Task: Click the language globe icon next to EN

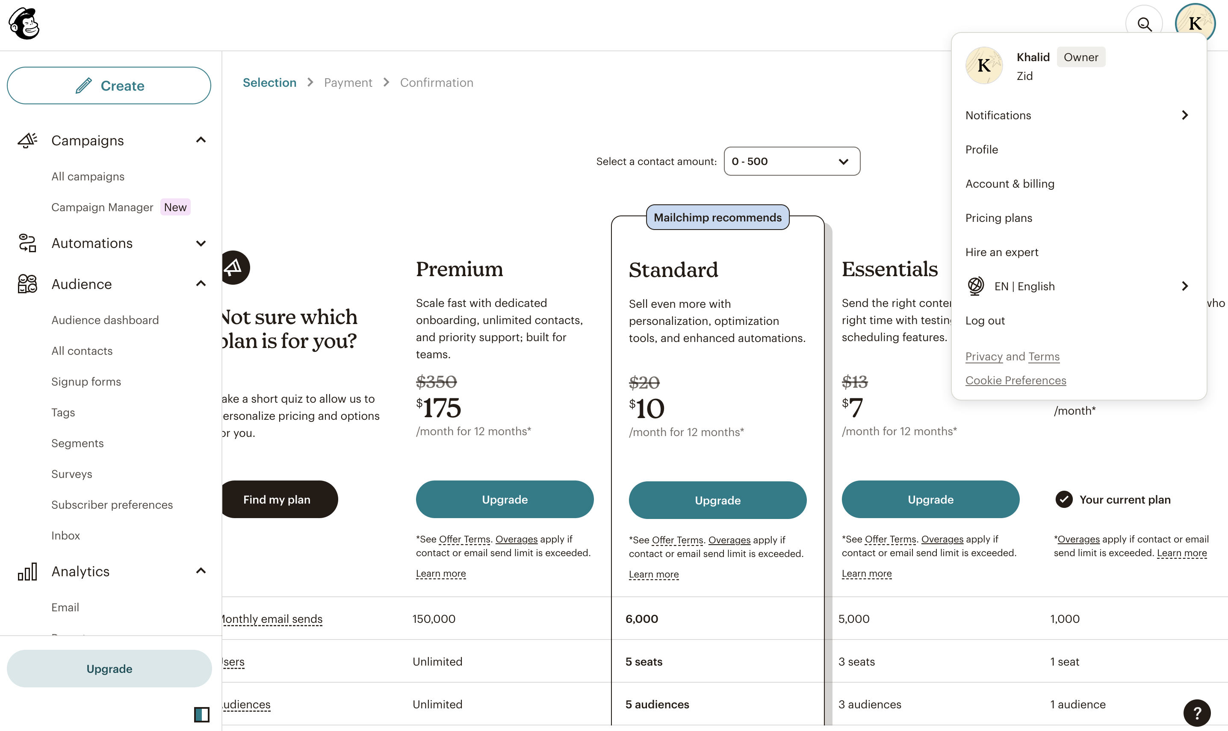Action: click(975, 286)
